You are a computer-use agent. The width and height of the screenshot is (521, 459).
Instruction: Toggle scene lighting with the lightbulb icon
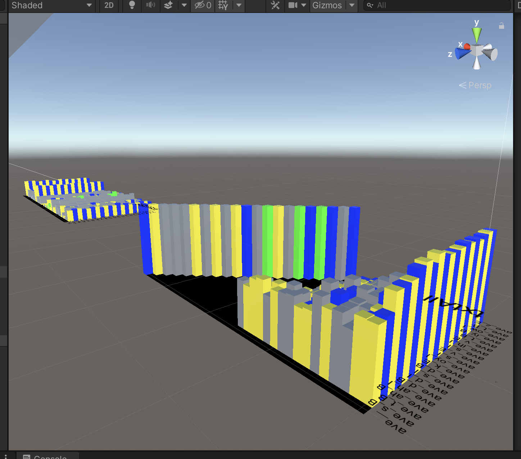coord(132,5)
